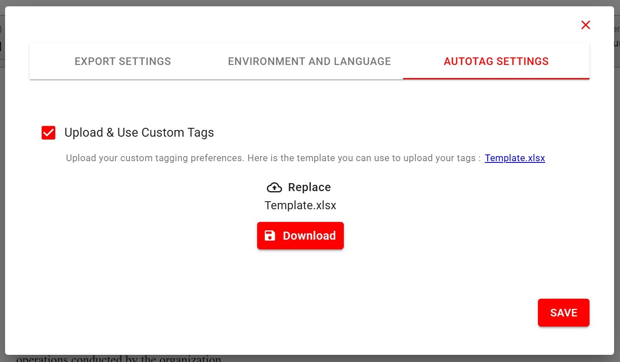The image size is (620, 362).
Task: Click the "Upload & Use Custom Tags" label text
Action: (x=139, y=132)
